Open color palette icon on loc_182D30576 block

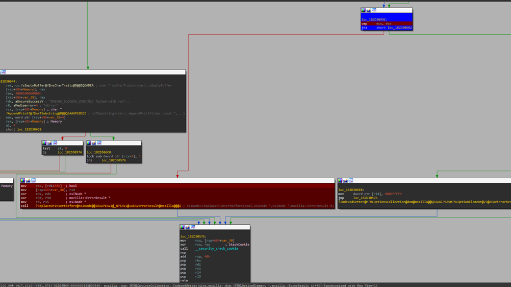[x=182, y=227]
